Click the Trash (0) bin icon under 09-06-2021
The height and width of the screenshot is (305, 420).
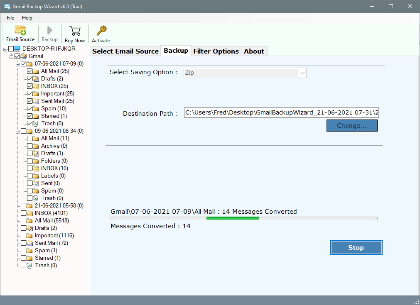[x=36, y=198]
